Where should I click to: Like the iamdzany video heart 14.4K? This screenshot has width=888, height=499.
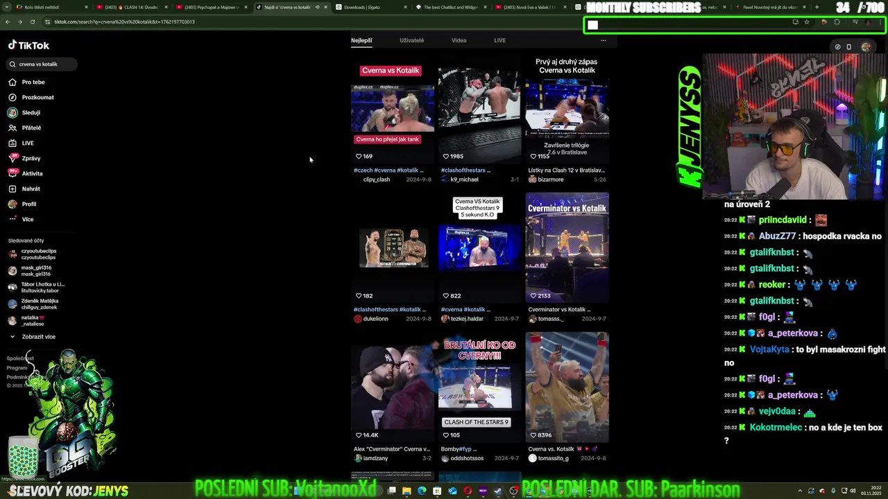(359, 435)
